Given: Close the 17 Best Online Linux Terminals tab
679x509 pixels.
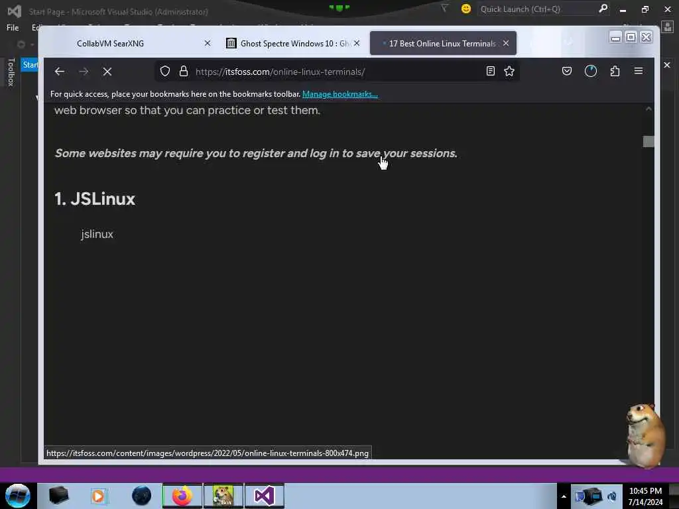Looking at the screenshot, I should coord(506,43).
